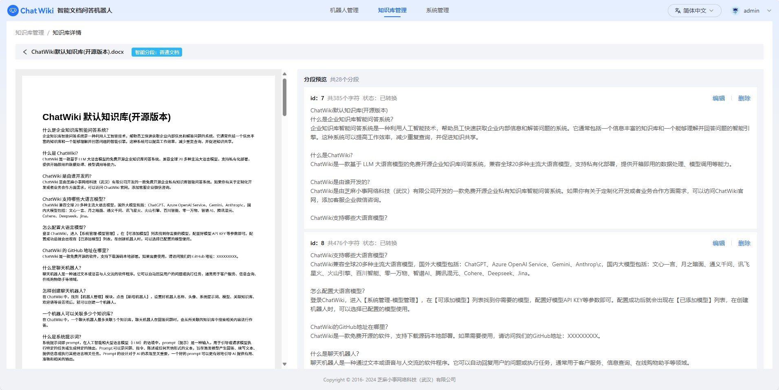The height and width of the screenshot is (390, 779).
Task: Click 删除 for segment id 7
Action: pyautogui.click(x=744, y=98)
